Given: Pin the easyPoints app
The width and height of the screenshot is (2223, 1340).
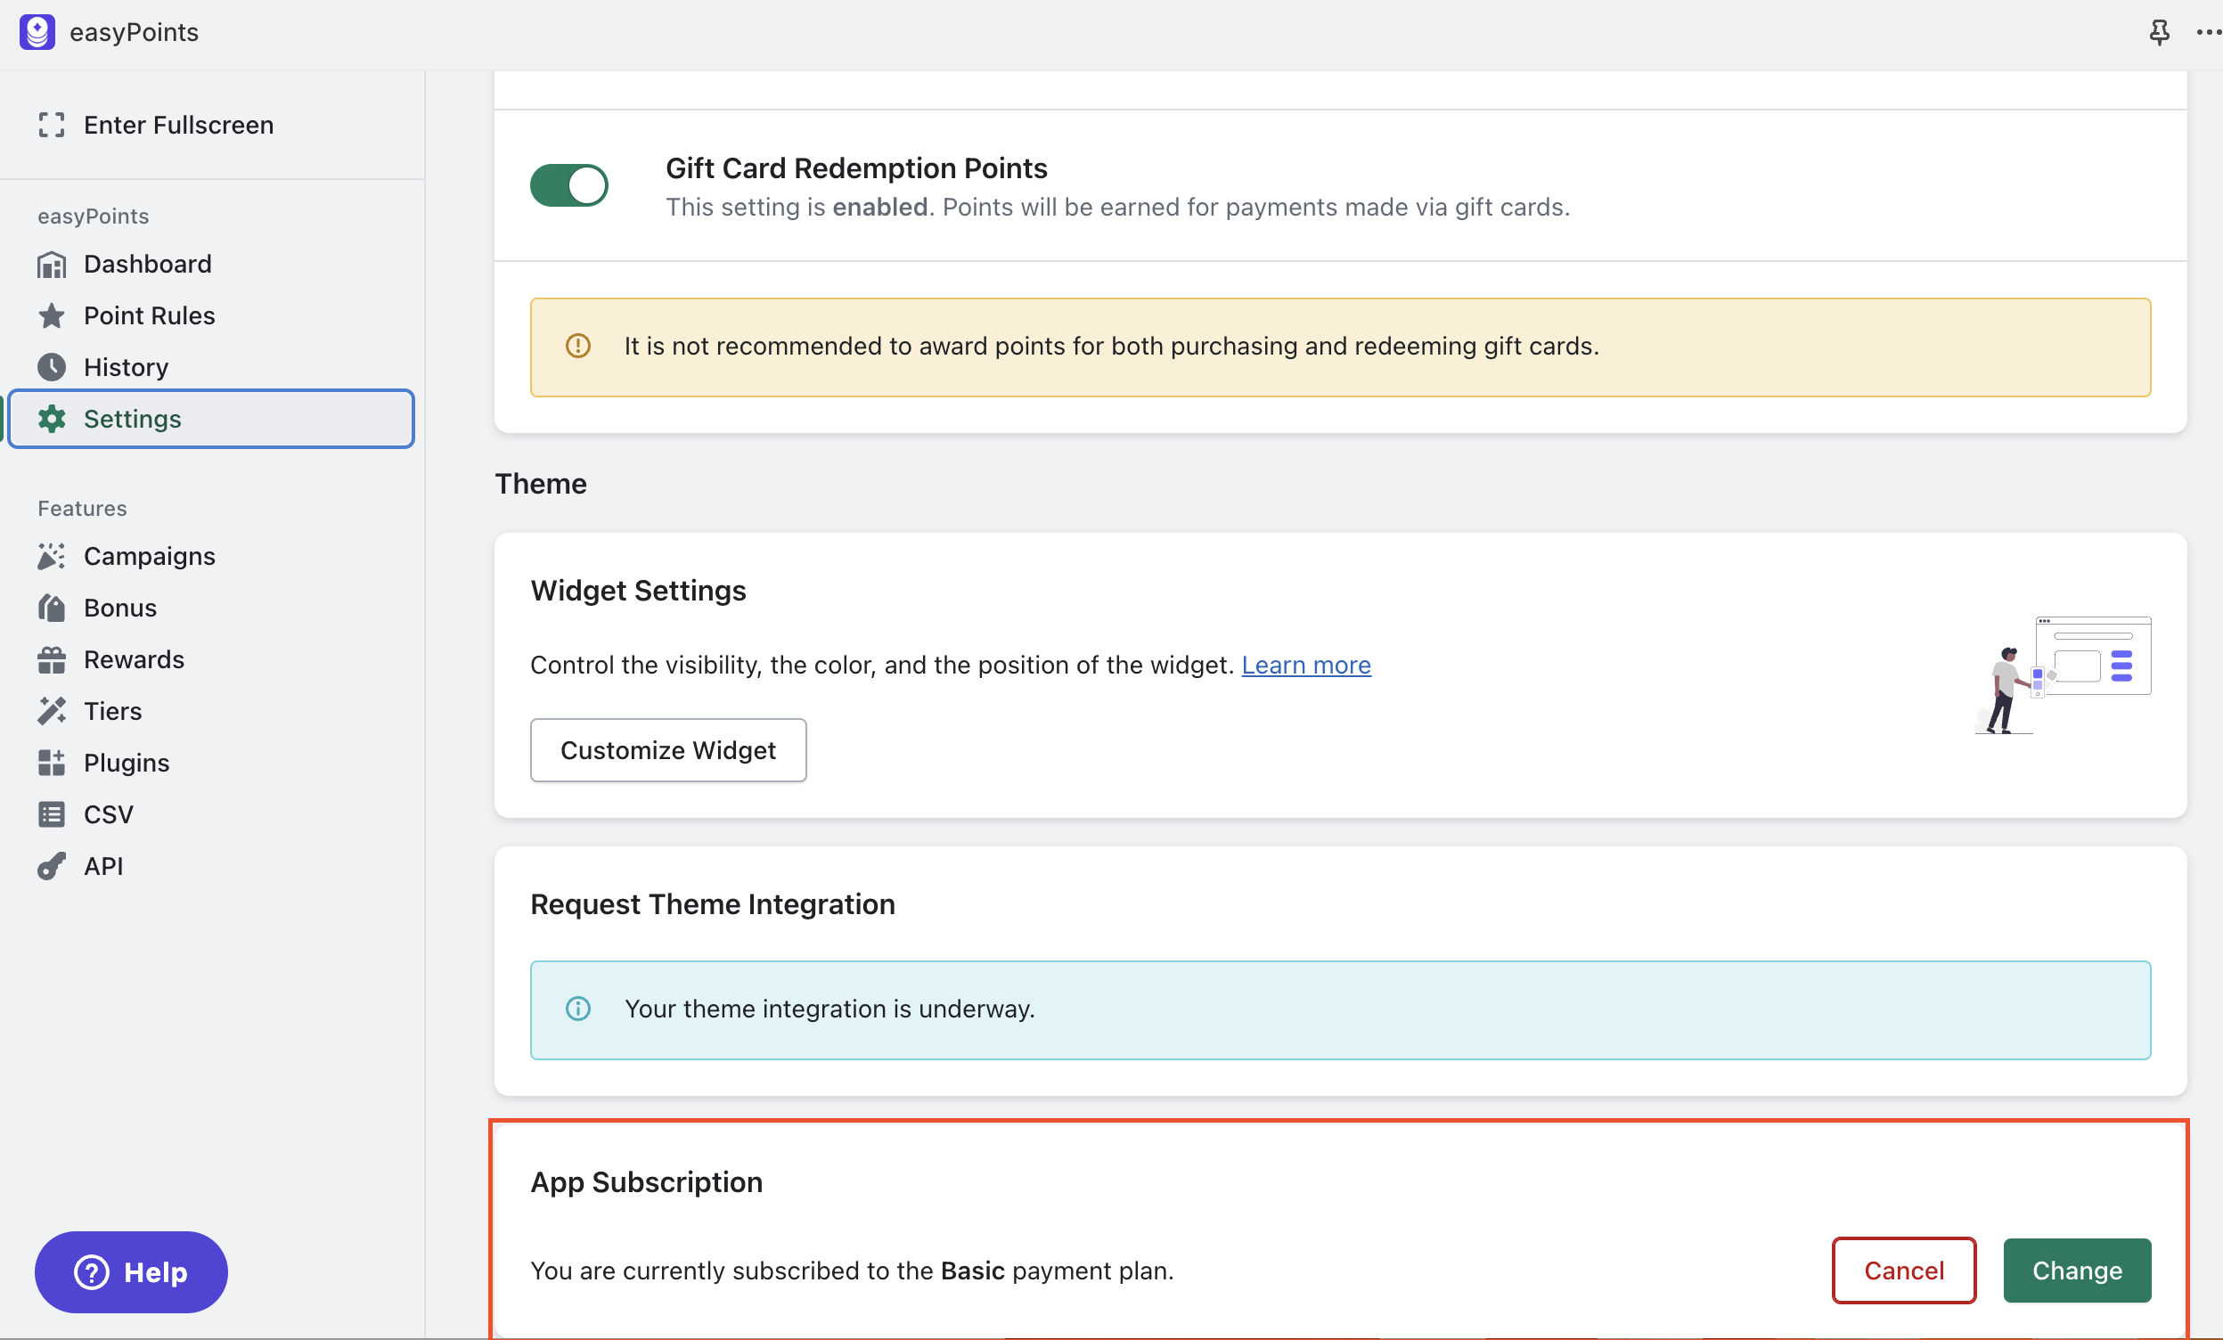Looking at the screenshot, I should click(x=2160, y=31).
